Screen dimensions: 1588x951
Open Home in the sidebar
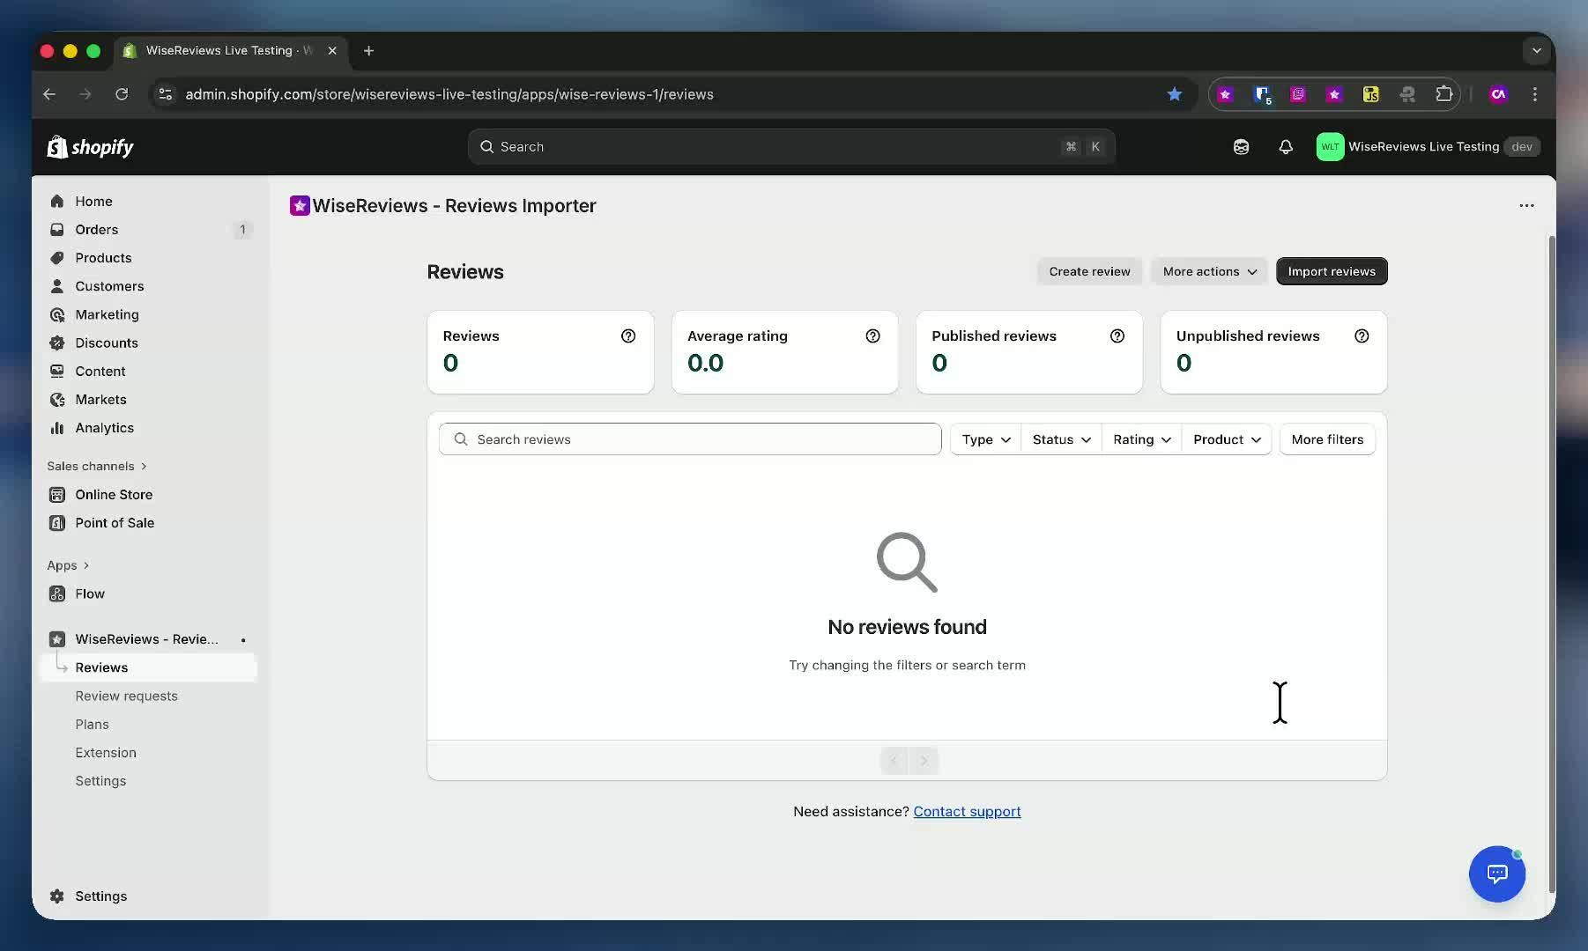click(150, 202)
